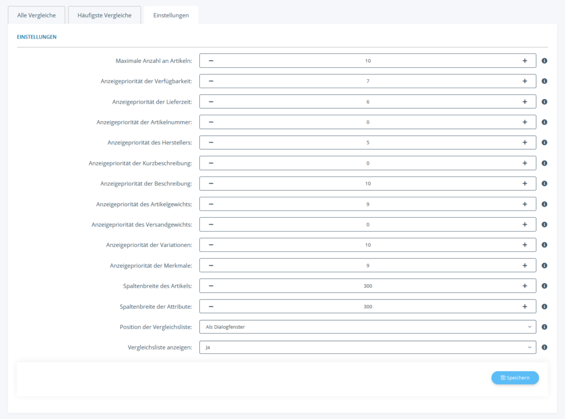The image size is (565, 419).
Task: Click info icon for Maximale Anzahl an Artikeln
Action: tap(544, 61)
